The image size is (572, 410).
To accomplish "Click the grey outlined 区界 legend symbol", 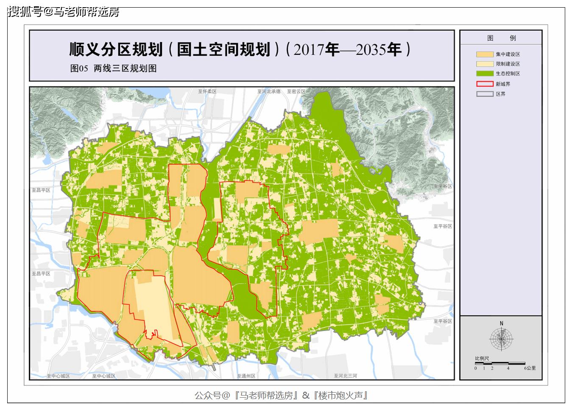I will coord(485,94).
